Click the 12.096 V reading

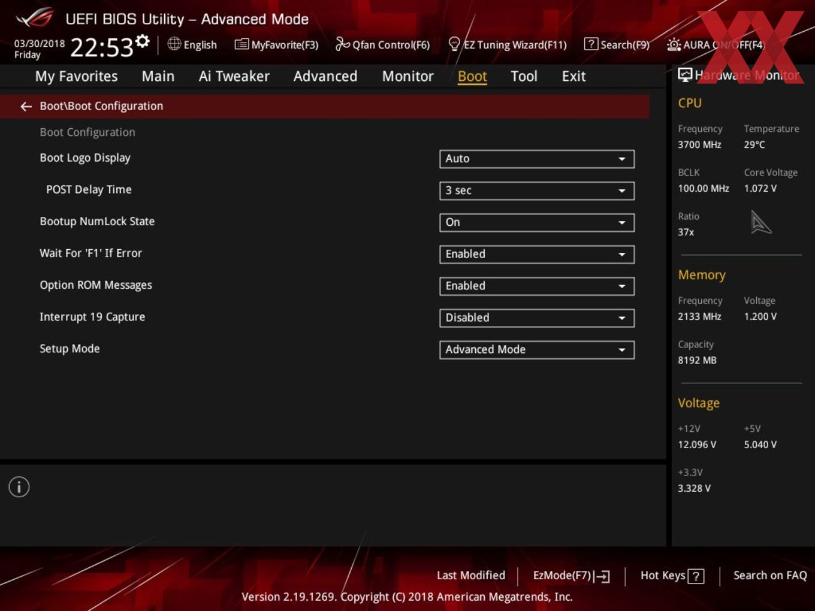(x=697, y=445)
